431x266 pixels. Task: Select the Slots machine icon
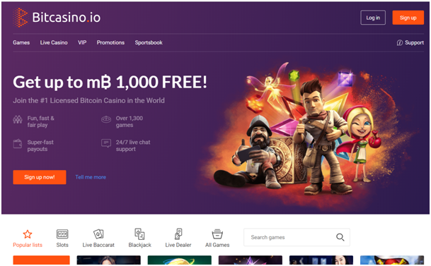pos(62,234)
